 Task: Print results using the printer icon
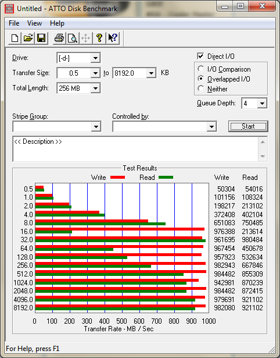point(59,38)
